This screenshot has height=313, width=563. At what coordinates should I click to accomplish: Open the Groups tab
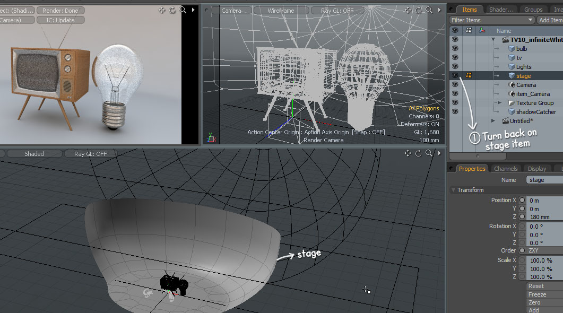tap(533, 10)
